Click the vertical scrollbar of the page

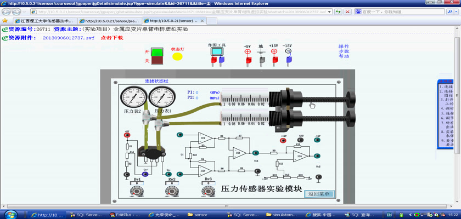pos(457,114)
